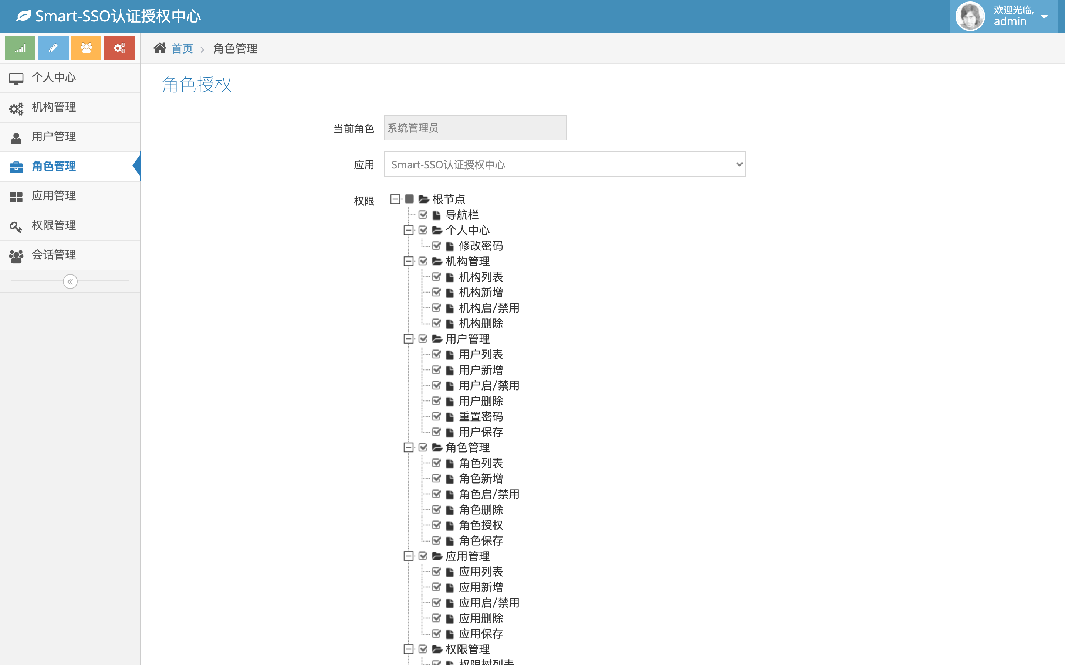Image resolution: width=1065 pixels, height=665 pixels.
Task: Open 用户管理 in the sidebar
Action: click(70, 137)
